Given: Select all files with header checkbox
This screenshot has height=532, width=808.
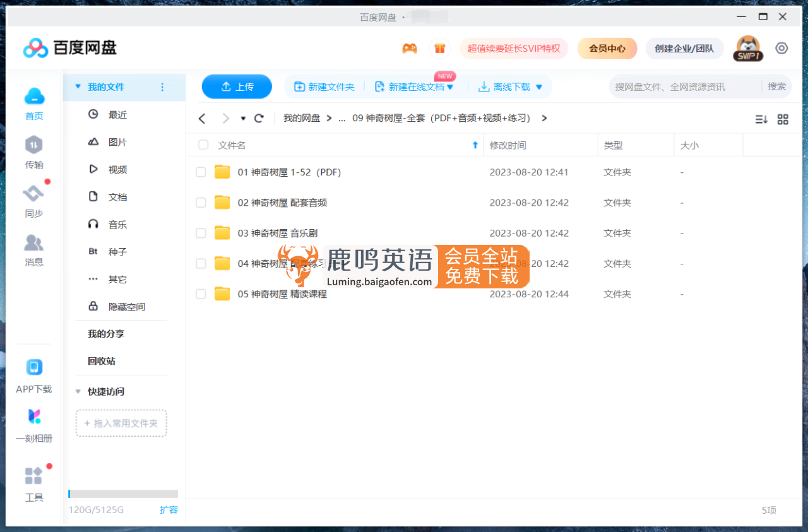Looking at the screenshot, I should [x=203, y=145].
